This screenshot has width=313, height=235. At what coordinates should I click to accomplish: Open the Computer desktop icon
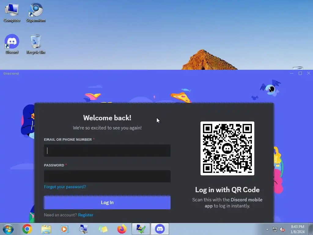(12, 12)
